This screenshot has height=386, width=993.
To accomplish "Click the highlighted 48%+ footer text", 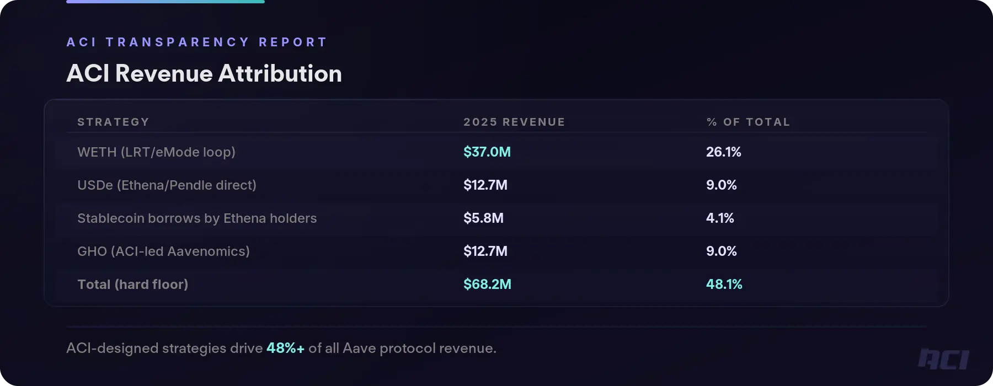I will pos(285,349).
